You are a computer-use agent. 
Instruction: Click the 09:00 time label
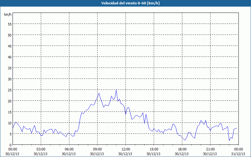(97, 149)
